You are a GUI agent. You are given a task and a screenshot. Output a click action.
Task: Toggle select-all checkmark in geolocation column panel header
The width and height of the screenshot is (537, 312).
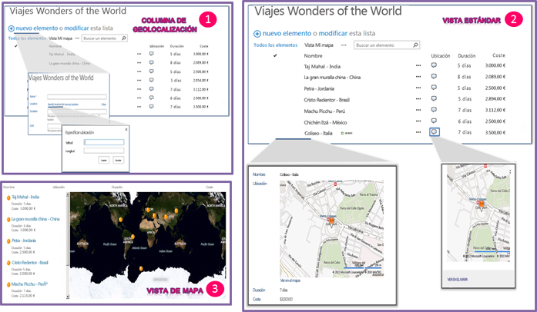tap(15, 45)
